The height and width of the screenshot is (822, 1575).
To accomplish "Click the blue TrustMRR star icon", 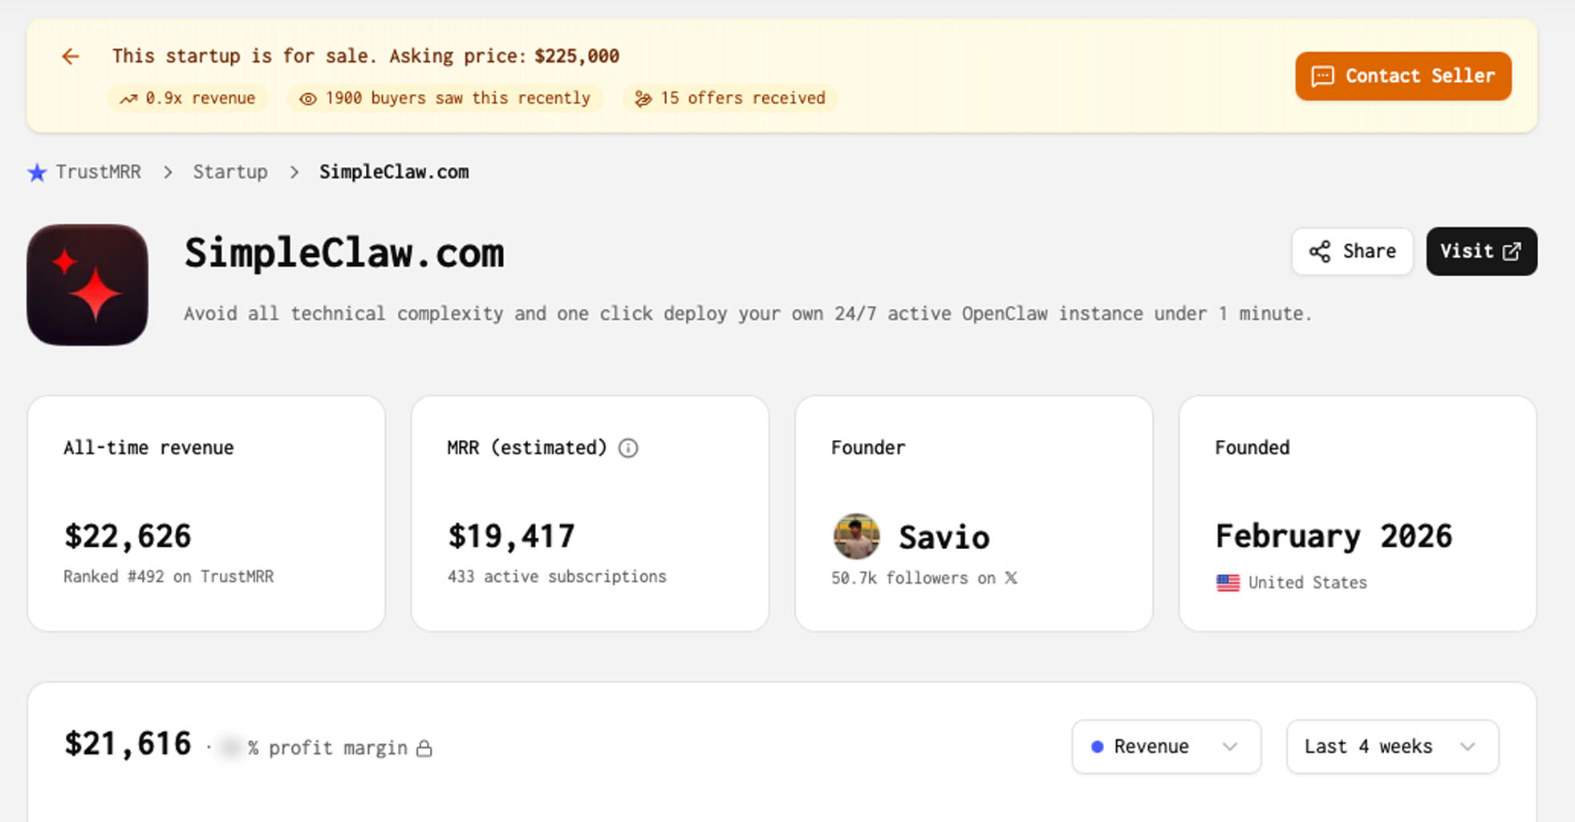I will pyautogui.click(x=37, y=173).
